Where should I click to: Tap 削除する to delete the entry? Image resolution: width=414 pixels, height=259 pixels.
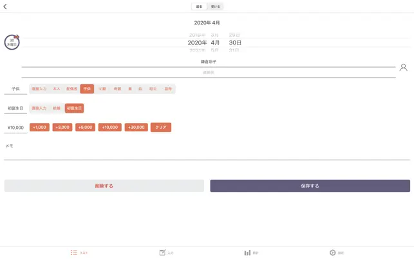click(x=104, y=186)
